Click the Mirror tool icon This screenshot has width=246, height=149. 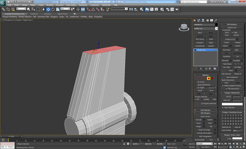click(x=131, y=9)
